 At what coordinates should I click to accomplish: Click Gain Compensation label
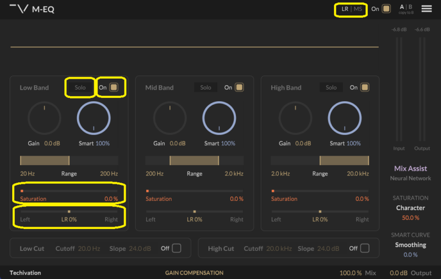[x=194, y=273]
